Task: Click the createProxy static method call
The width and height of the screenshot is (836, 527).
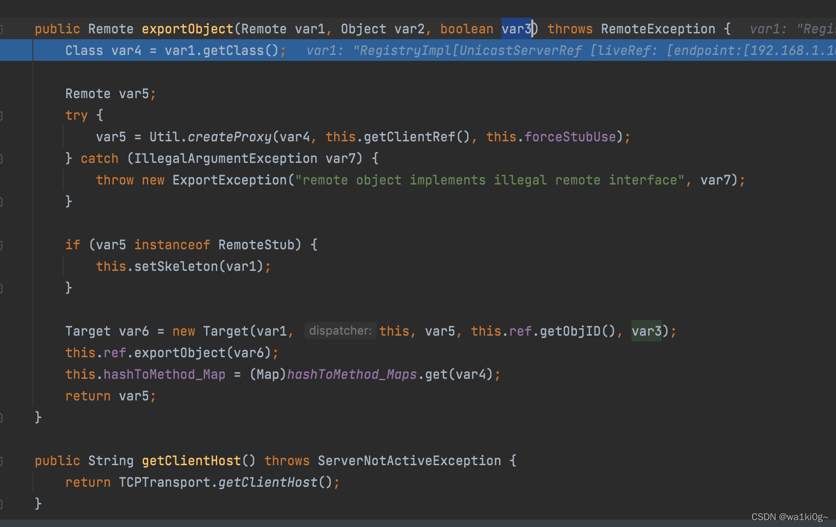Action: 230,137
